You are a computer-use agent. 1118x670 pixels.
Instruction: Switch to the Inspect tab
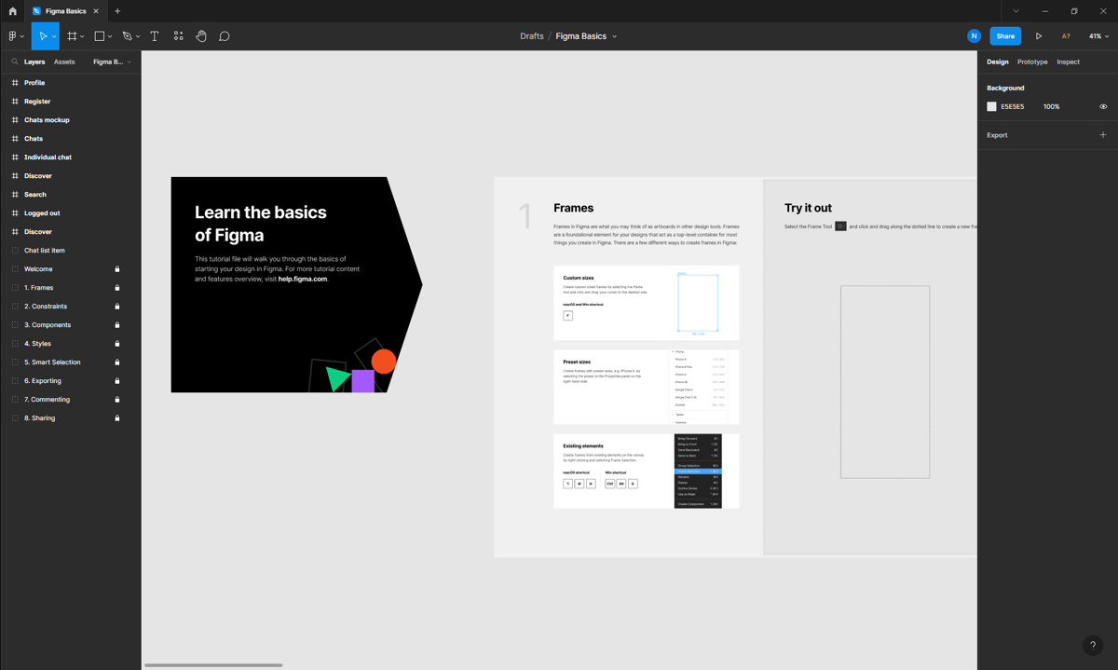1068,62
